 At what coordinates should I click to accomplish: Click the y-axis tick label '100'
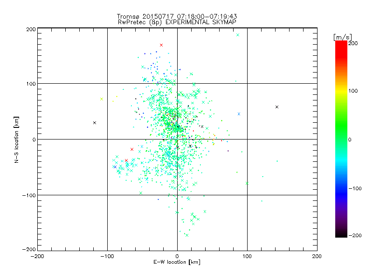31,84
